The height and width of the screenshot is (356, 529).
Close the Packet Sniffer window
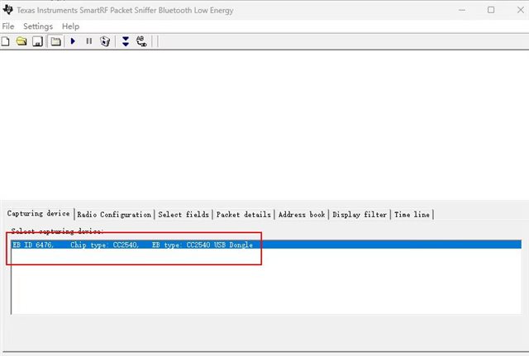coord(520,10)
